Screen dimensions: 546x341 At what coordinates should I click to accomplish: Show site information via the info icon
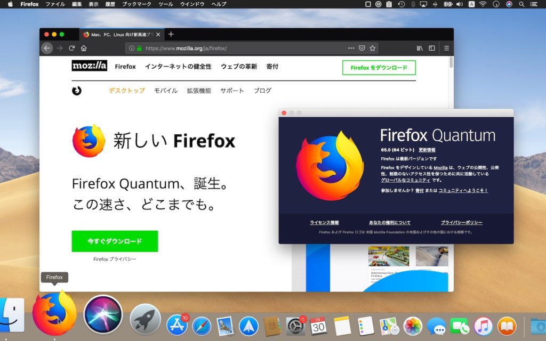(132, 48)
